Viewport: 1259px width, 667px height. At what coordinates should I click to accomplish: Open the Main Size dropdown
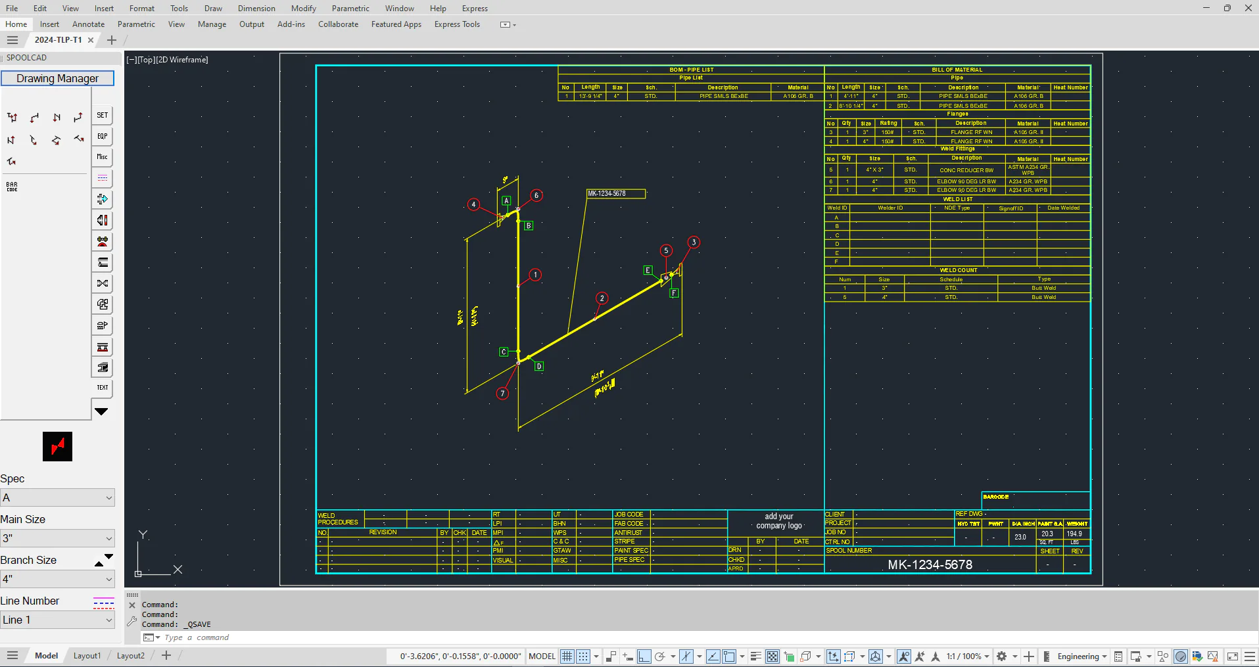(58, 538)
